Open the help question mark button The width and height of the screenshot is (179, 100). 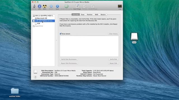coord(35,77)
